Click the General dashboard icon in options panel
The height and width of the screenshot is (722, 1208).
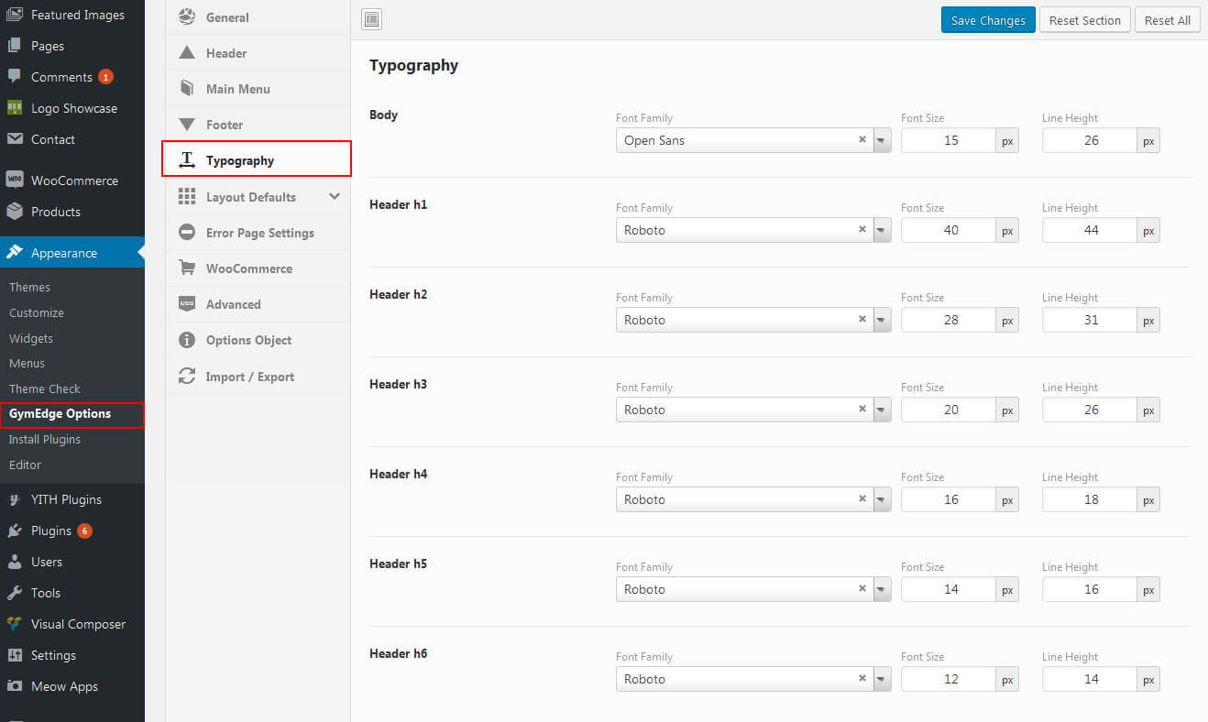pos(187,16)
